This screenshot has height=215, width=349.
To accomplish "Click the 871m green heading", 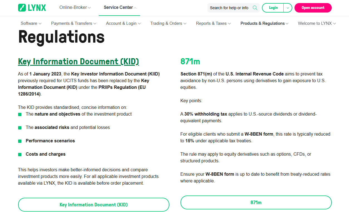I will coord(190,62).
